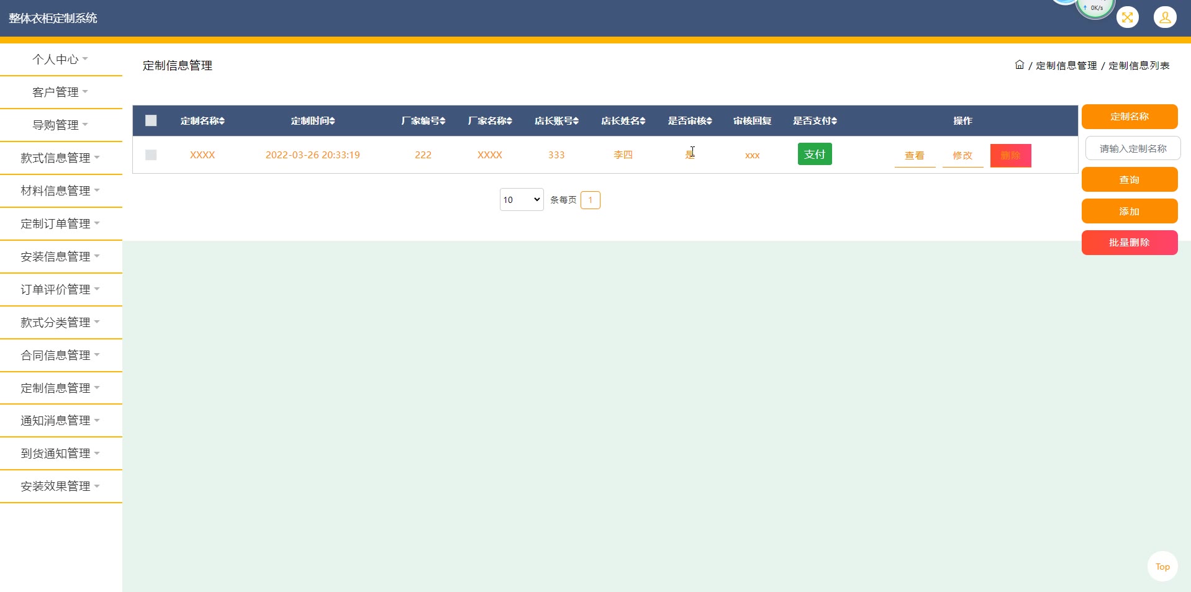Check the XXXX row checkbox

tap(151, 155)
